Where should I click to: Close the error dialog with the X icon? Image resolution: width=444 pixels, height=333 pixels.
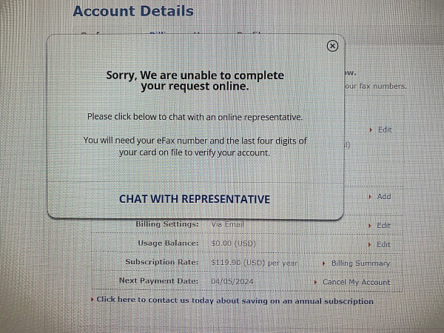point(332,46)
